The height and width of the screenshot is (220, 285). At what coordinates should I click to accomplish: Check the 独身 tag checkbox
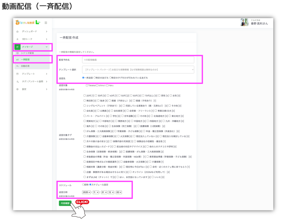[98, 101]
